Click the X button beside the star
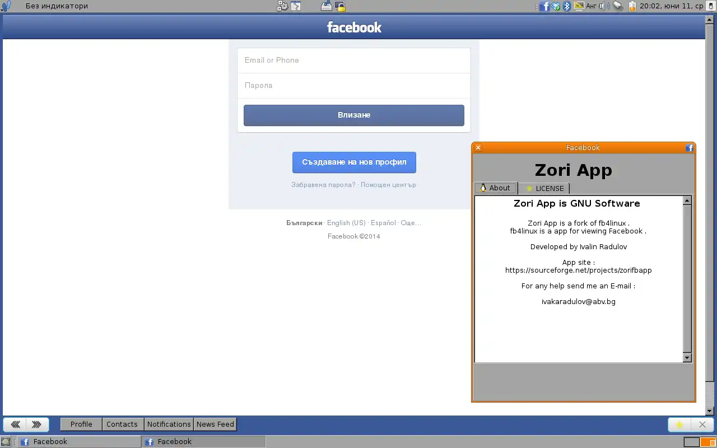The width and height of the screenshot is (717, 448). [702, 424]
